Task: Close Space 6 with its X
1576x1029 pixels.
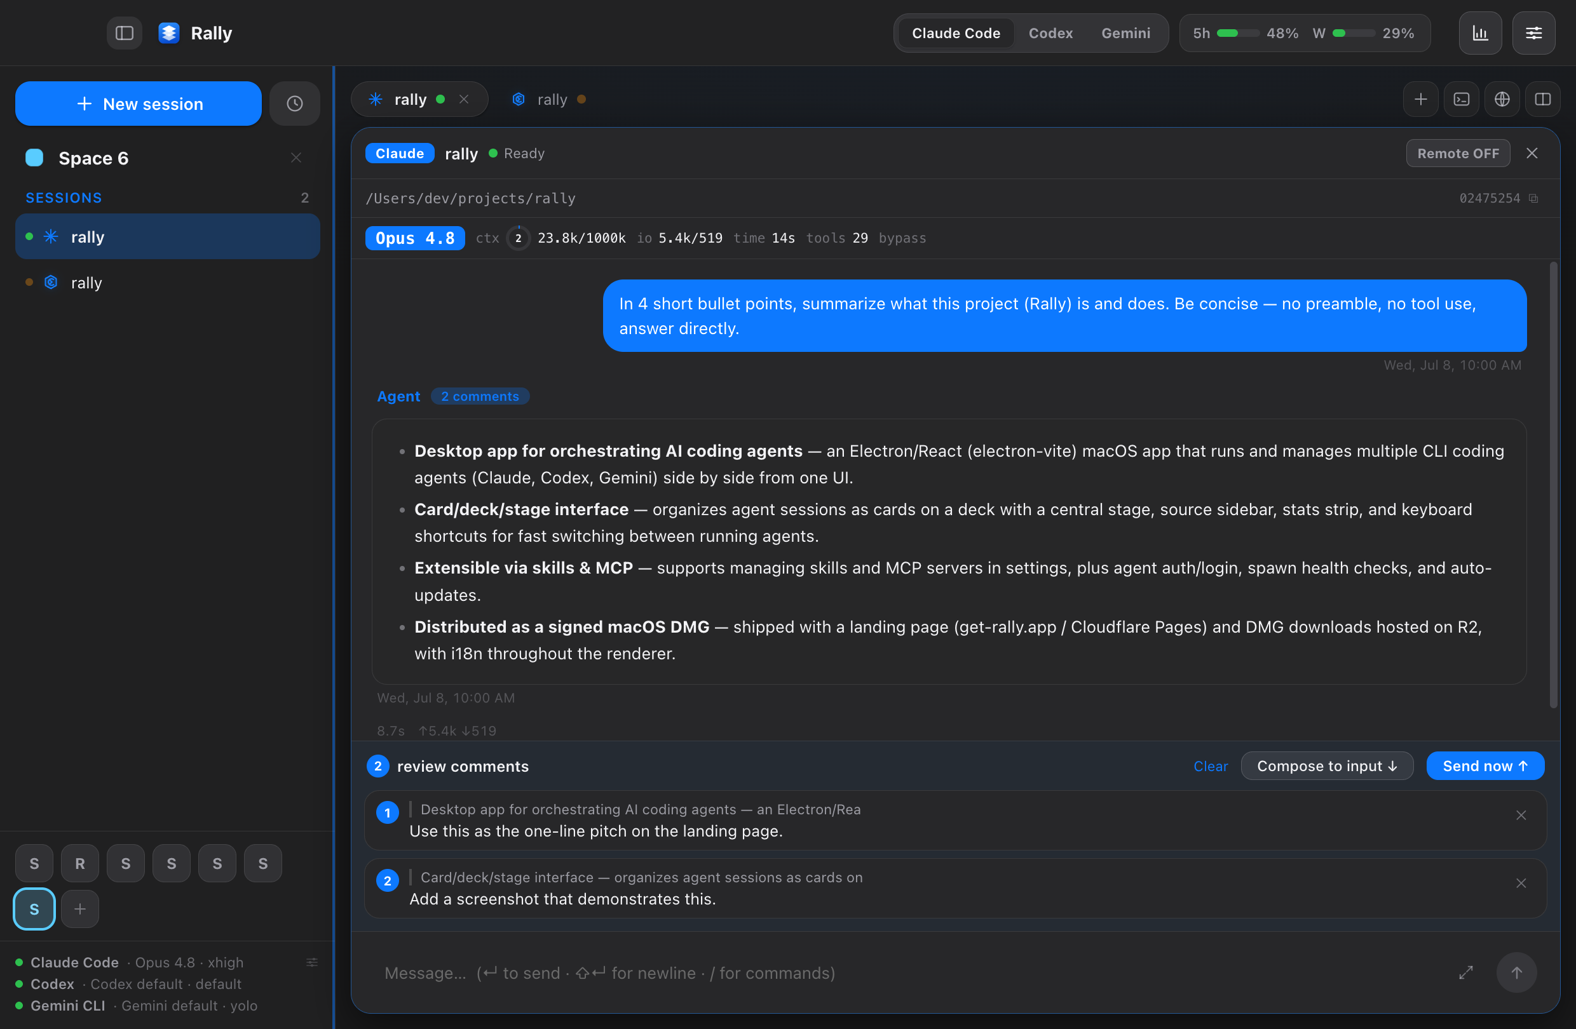Action: 296,158
